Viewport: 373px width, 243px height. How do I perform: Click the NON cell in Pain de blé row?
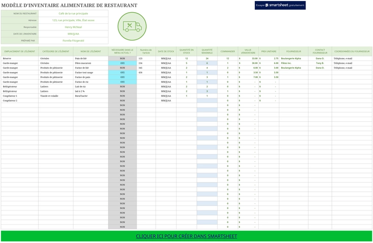[122, 58]
